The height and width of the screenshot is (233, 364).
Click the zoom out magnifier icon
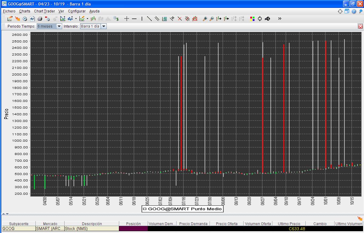(x=212, y=19)
